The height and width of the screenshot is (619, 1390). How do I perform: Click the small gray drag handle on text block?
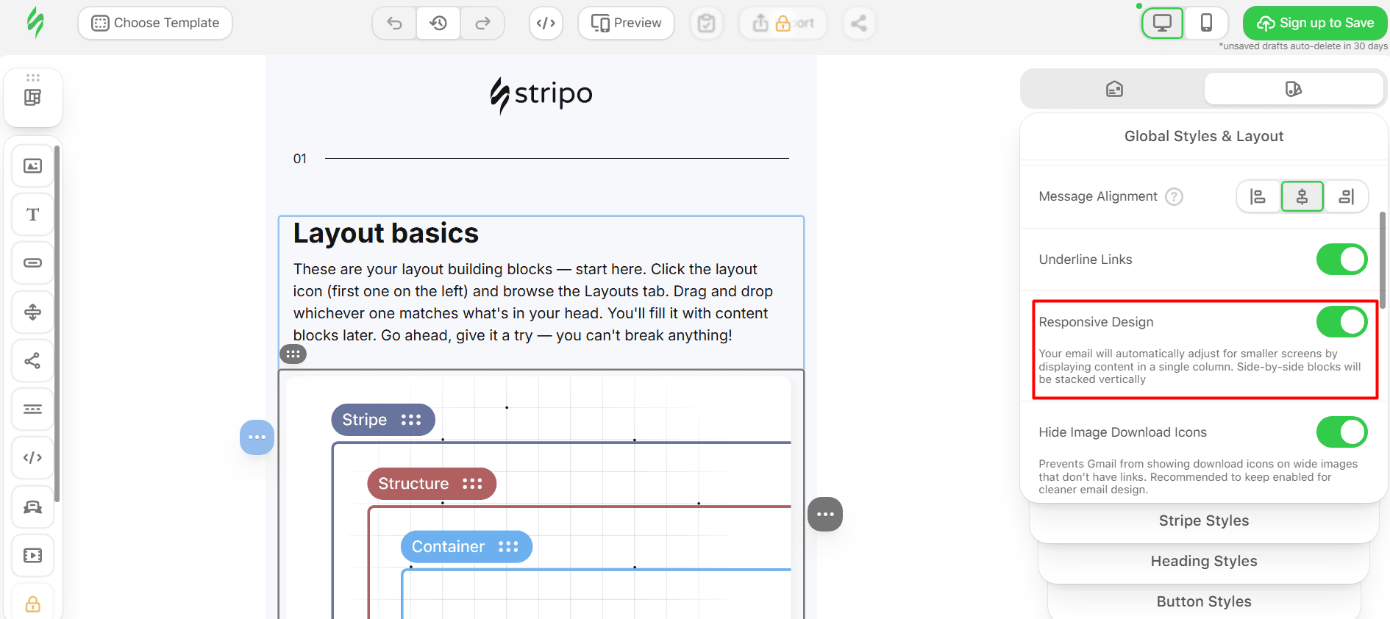click(x=293, y=354)
